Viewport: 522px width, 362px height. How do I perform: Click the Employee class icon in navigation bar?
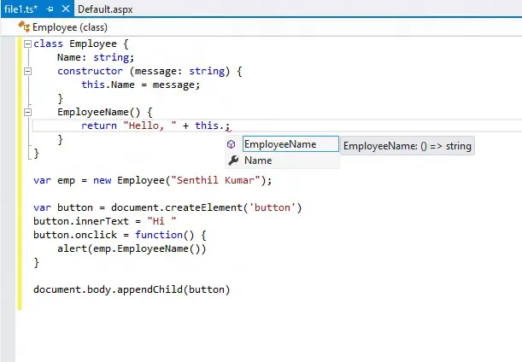click(24, 26)
